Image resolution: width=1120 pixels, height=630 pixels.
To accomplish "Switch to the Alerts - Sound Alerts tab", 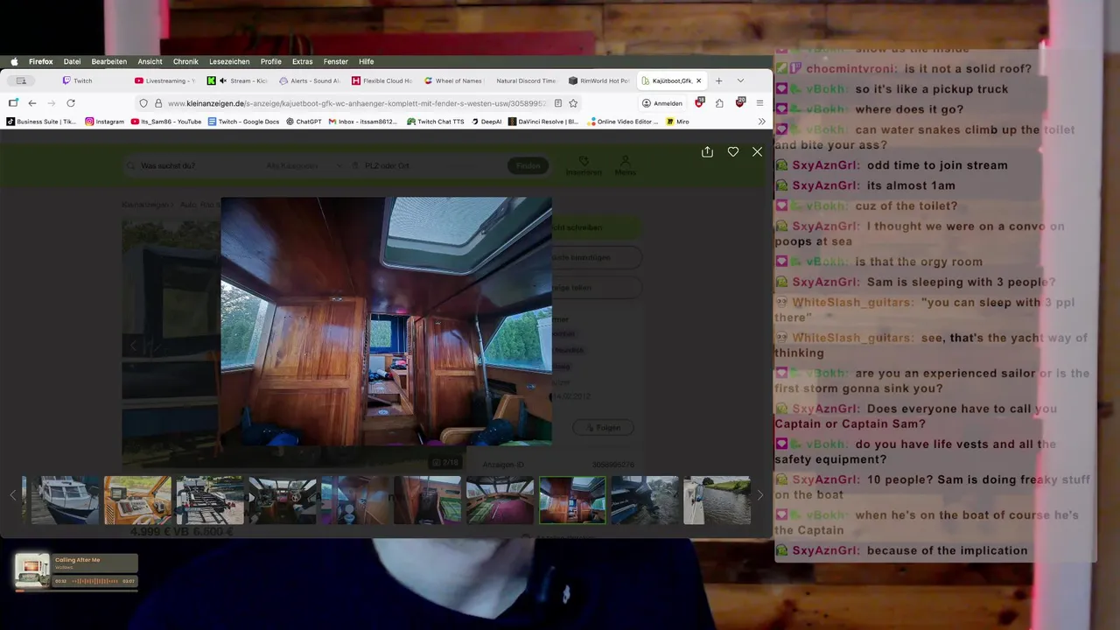I will tap(310, 80).
